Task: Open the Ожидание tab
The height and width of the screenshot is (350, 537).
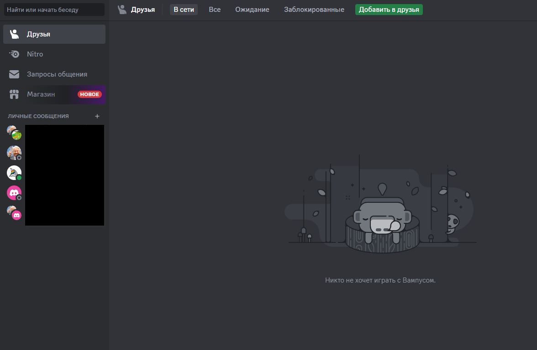Action: [252, 9]
